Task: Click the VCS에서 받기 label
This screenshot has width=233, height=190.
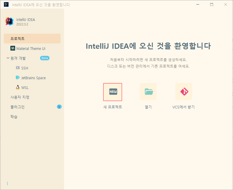Action: (183, 107)
